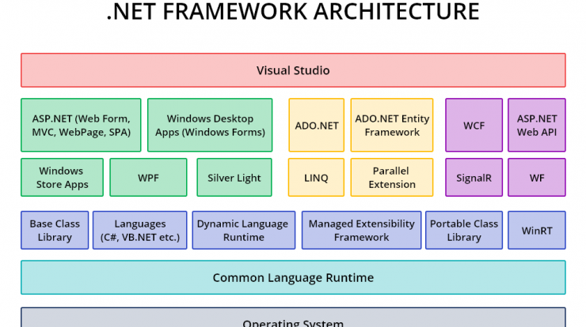Select the WCF box
The height and width of the screenshot is (327, 586).
click(x=474, y=125)
